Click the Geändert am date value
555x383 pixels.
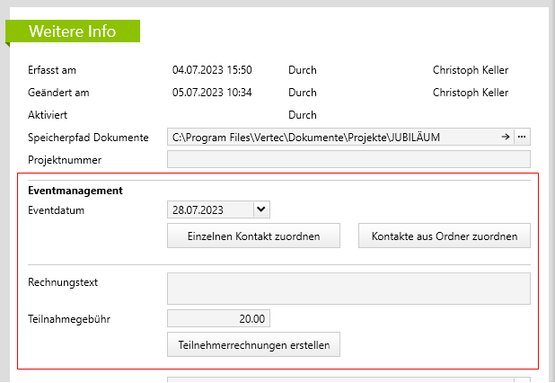pyautogui.click(x=212, y=93)
